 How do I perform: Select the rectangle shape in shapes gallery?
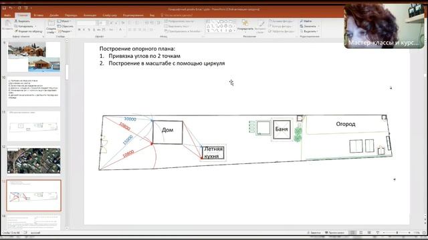(221, 21)
